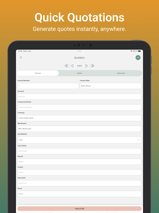159x213 pixels.
Task: Jump to last record arrow
Action: point(93,66)
